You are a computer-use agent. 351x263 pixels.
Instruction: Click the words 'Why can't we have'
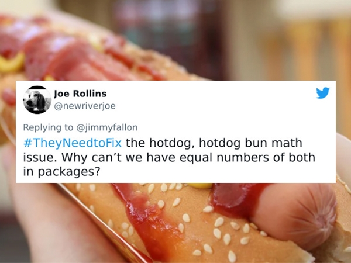(x=118, y=157)
